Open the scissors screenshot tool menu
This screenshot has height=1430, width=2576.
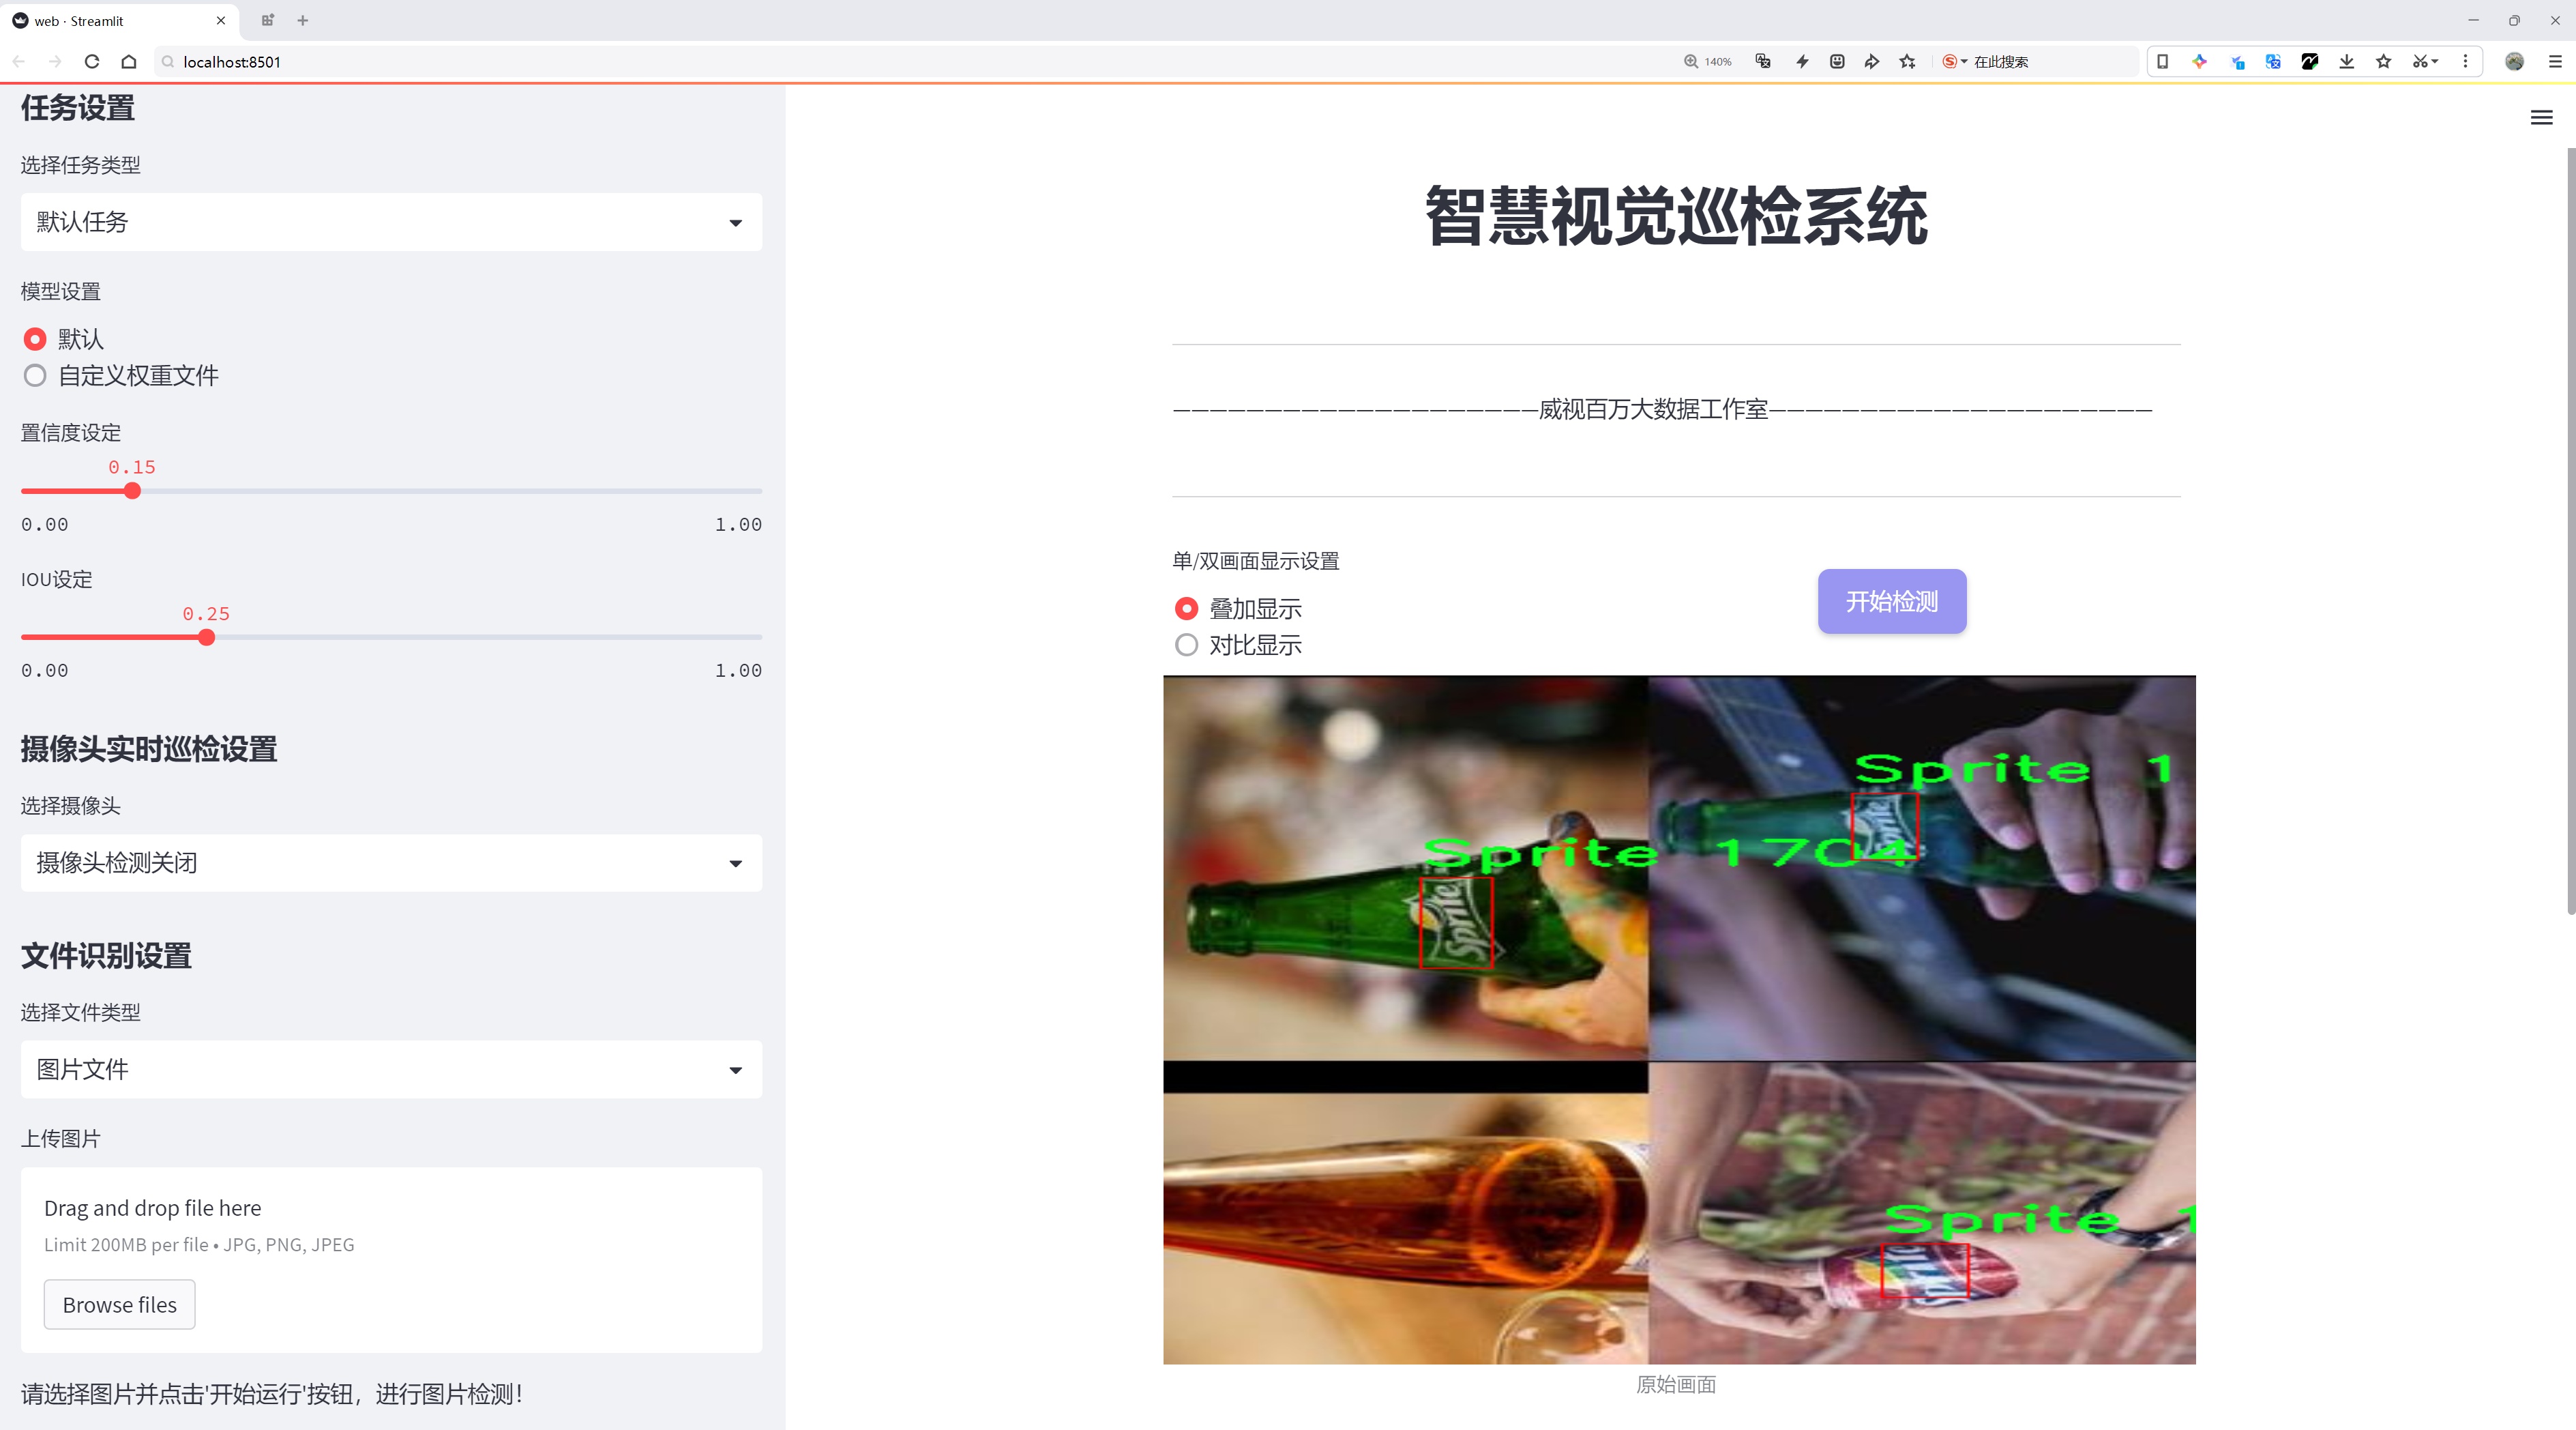tap(2425, 61)
